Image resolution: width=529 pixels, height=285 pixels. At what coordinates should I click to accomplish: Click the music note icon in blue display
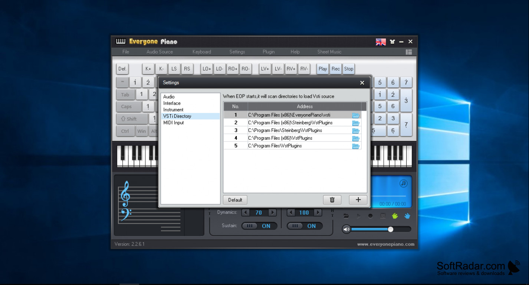click(403, 183)
